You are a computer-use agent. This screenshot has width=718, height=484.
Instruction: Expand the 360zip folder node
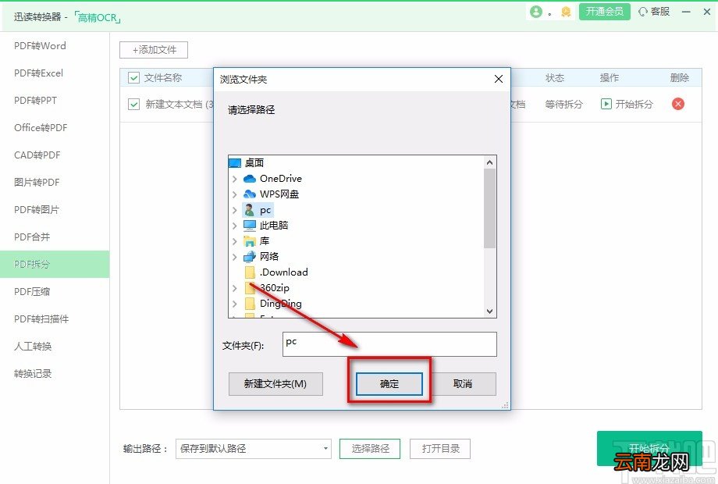pos(235,288)
